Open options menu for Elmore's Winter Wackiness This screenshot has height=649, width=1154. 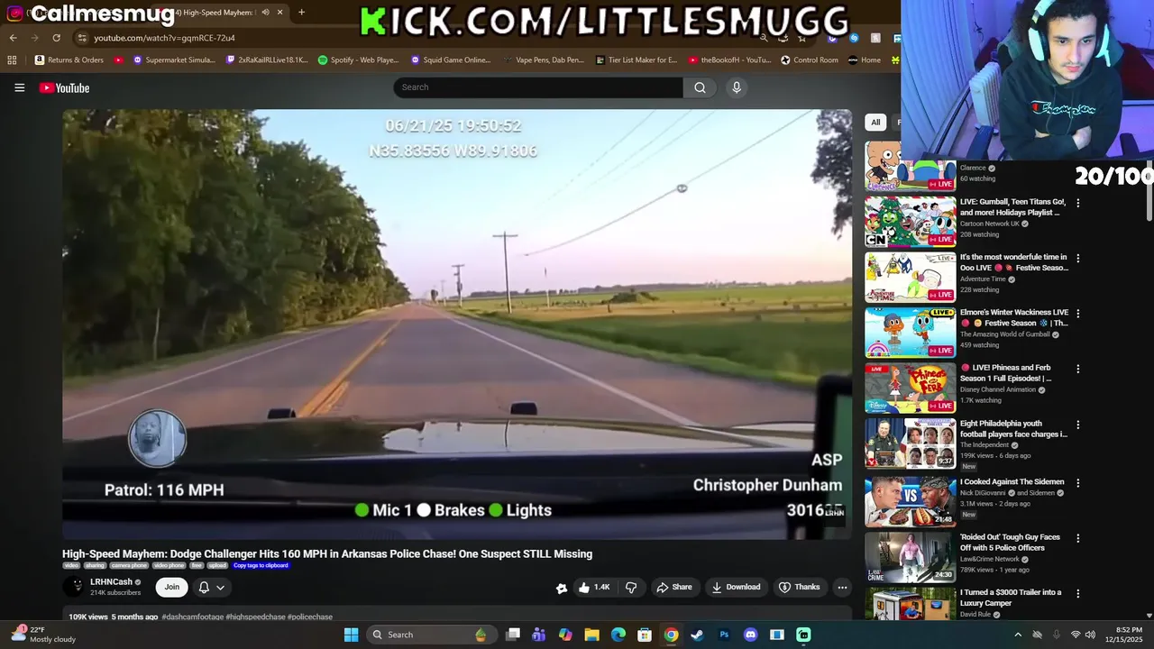pos(1077,314)
